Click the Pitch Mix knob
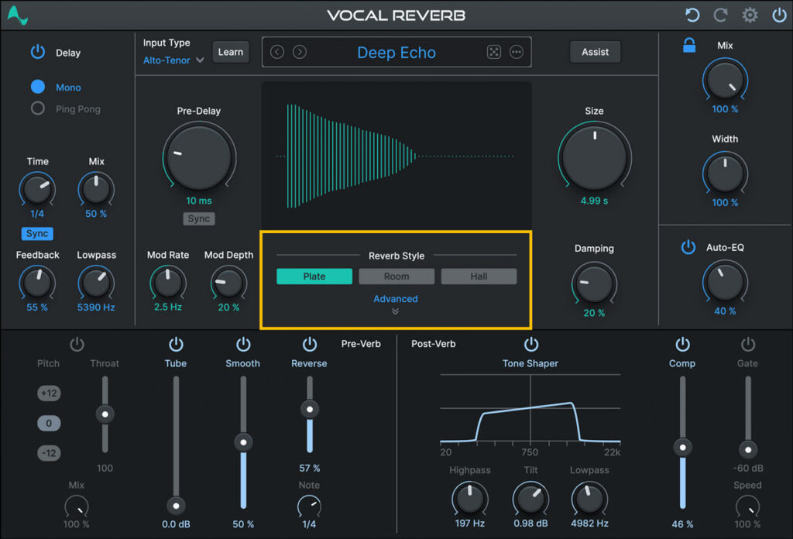Screen dimensions: 793x539 coord(77,506)
